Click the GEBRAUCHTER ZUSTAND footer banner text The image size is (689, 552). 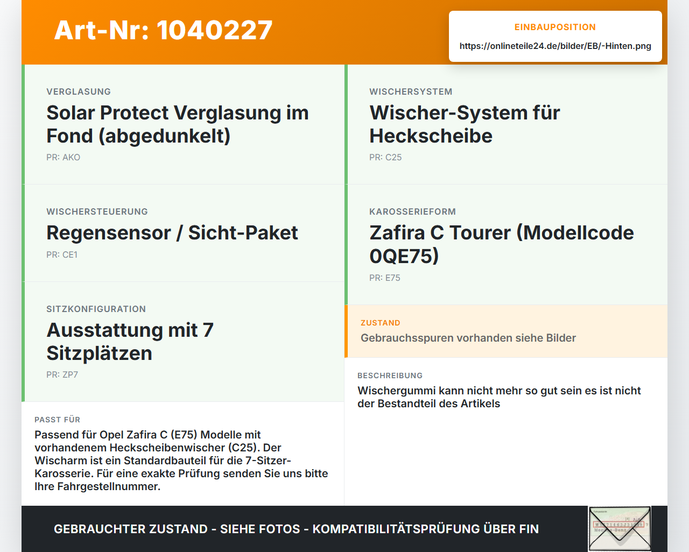[x=296, y=529]
